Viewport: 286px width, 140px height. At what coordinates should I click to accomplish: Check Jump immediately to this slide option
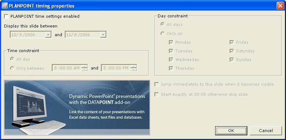click(x=157, y=84)
